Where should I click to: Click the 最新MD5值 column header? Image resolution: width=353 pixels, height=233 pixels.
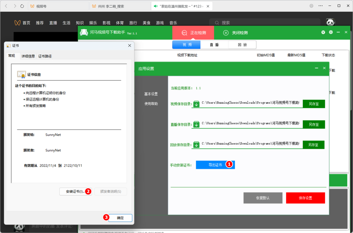(x=296, y=55)
